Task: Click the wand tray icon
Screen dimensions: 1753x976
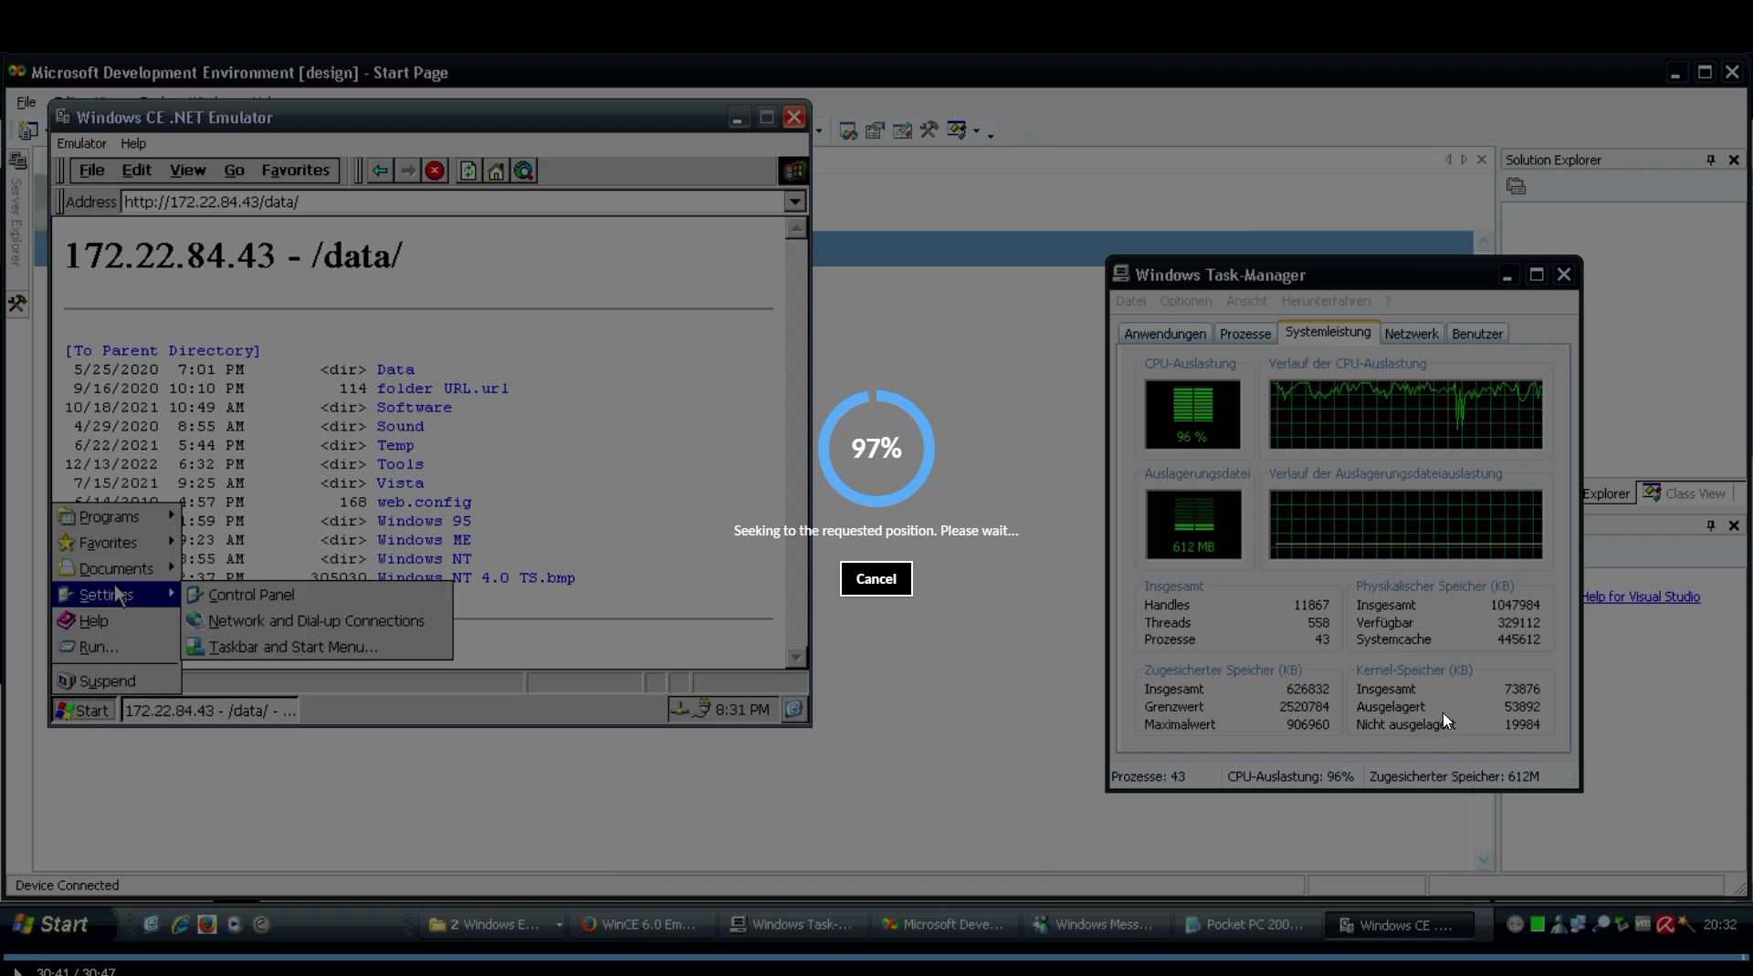Action: point(1685,925)
